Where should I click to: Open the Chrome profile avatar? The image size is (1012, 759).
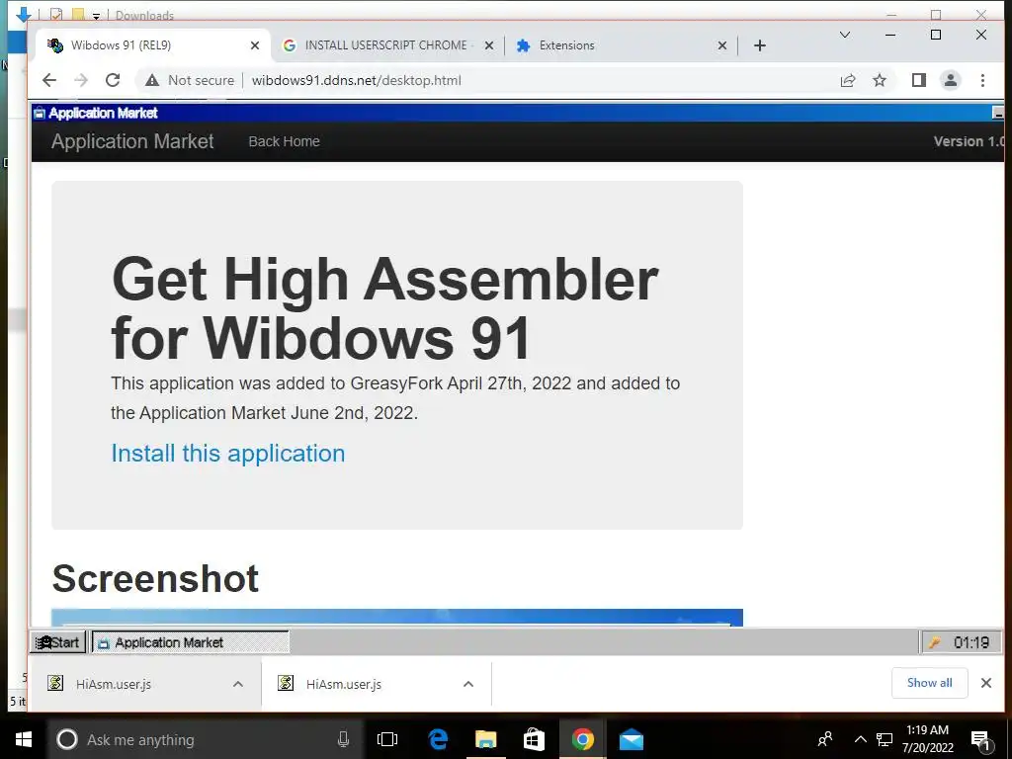tap(950, 80)
